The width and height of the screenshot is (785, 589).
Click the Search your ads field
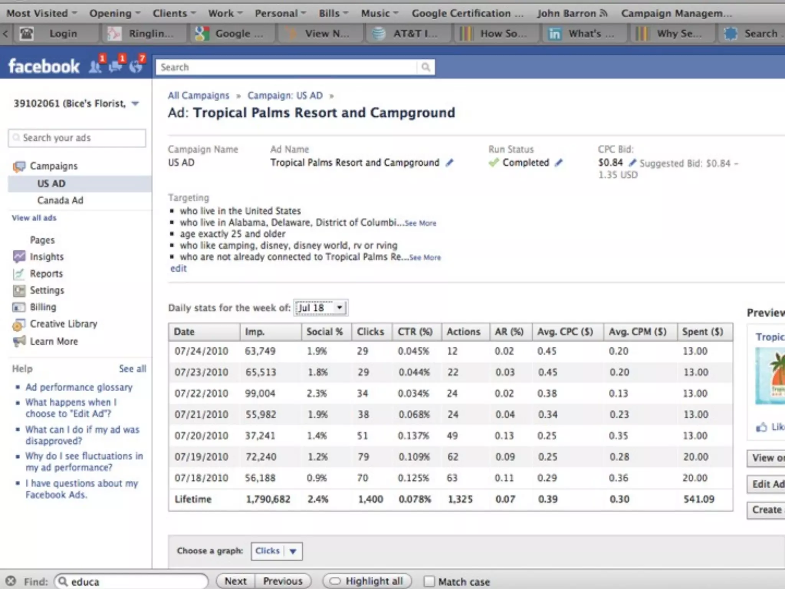click(77, 138)
